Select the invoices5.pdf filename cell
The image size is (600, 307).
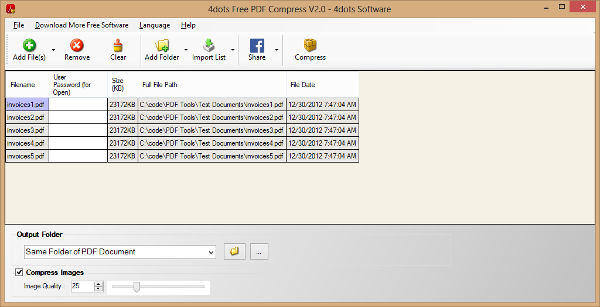point(27,156)
